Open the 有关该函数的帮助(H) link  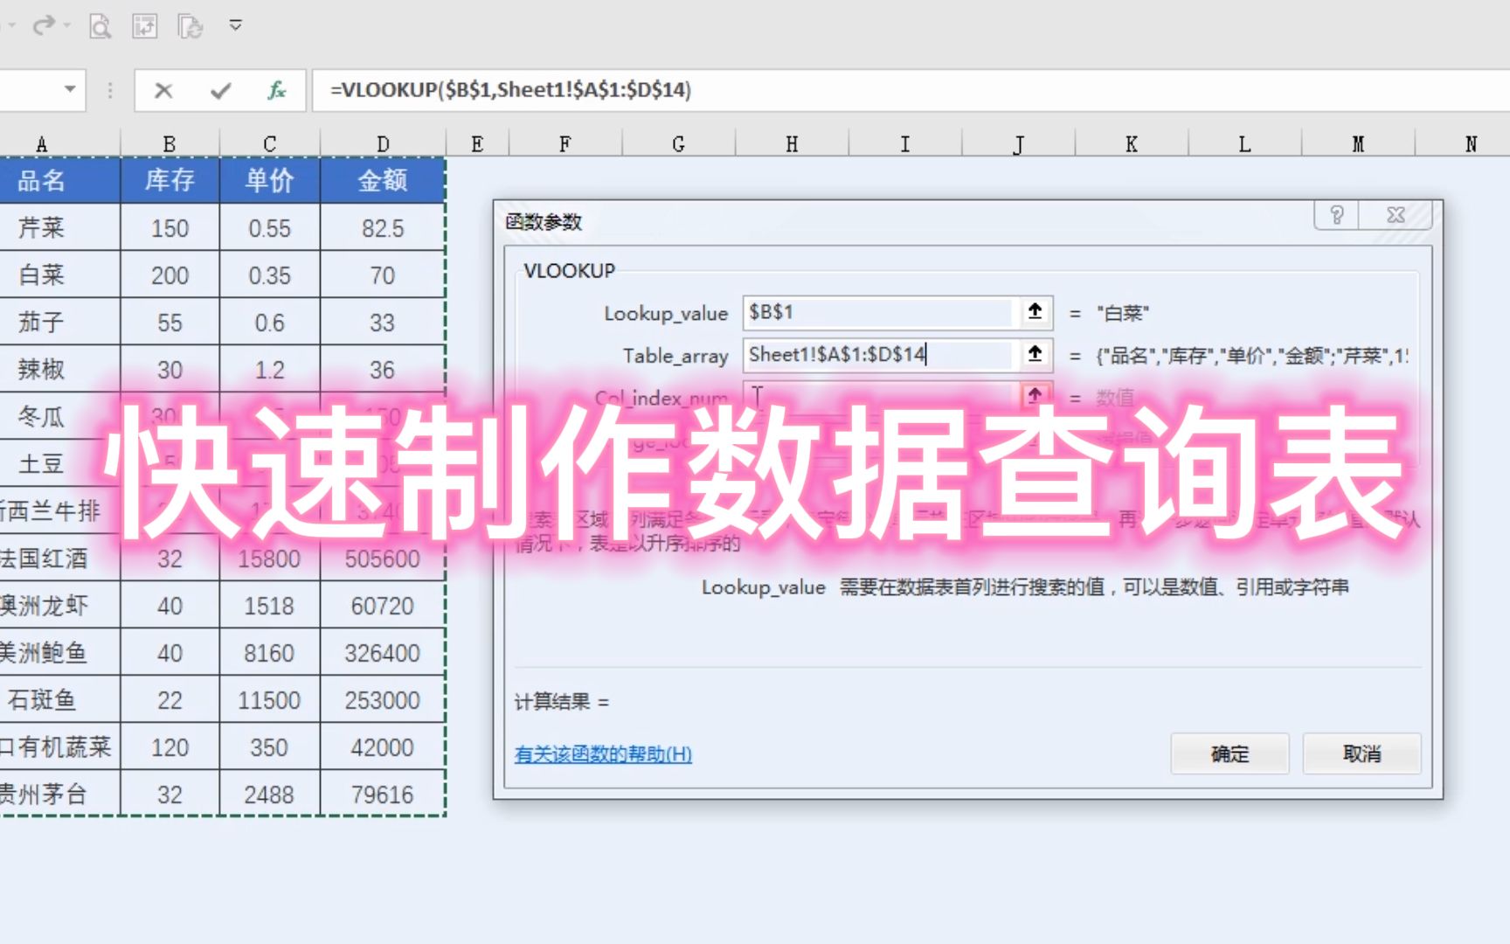(603, 754)
